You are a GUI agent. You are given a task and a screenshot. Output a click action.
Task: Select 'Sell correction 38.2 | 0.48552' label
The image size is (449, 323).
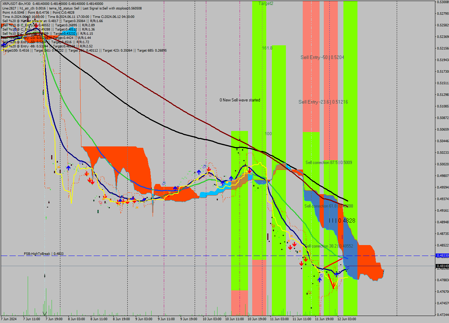(329, 246)
